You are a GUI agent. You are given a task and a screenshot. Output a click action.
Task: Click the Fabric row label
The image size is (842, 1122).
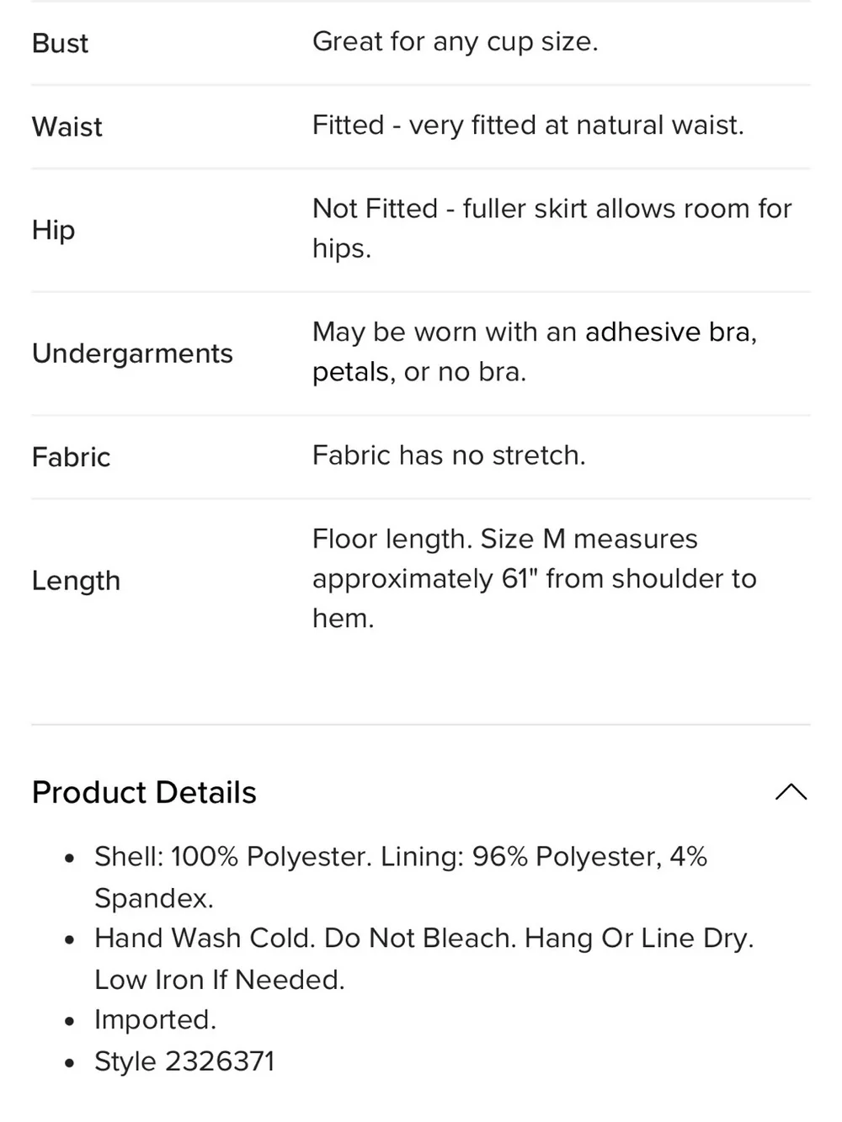coord(71,457)
